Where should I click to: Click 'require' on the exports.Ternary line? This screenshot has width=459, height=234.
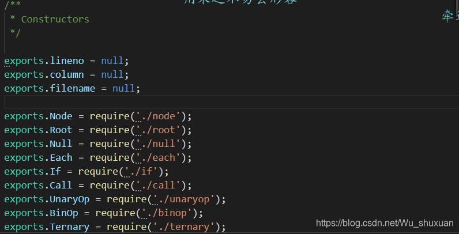pos(126,227)
